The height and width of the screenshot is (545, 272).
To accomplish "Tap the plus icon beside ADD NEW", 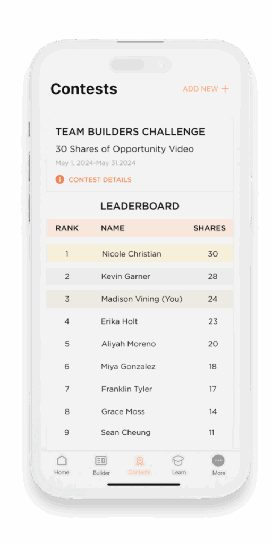I will click(225, 89).
